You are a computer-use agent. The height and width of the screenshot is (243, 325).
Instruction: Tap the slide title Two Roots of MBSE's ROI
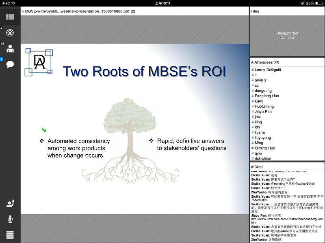pyautogui.click(x=144, y=72)
